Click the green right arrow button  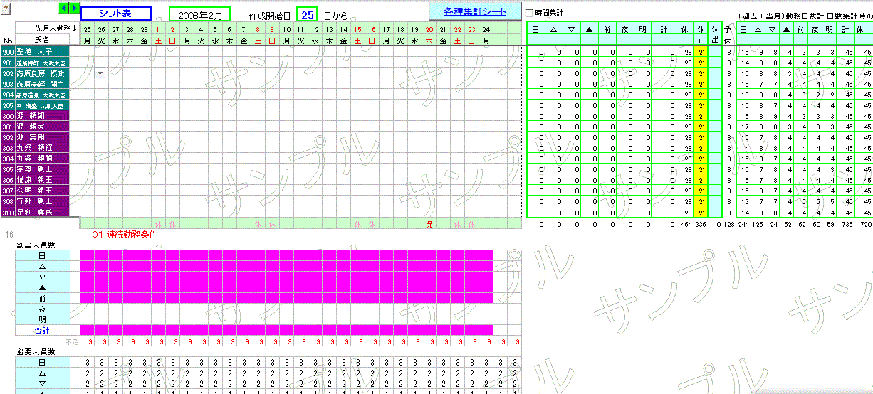(x=74, y=7)
